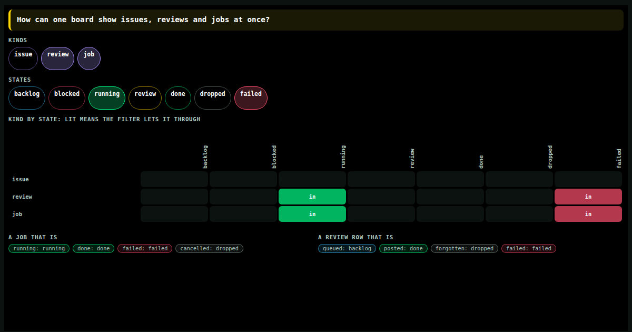Select the review row blocked cell
Screen dimensions: 632x332
pos(243,197)
